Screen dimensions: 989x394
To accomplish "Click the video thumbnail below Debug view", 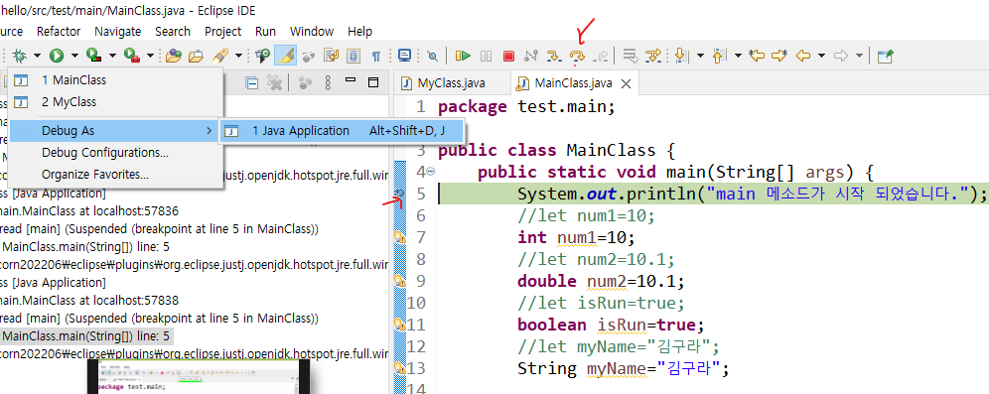I will [198, 376].
